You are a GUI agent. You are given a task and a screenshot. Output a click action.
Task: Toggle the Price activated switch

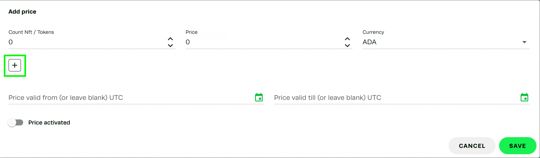pyautogui.click(x=16, y=123)
